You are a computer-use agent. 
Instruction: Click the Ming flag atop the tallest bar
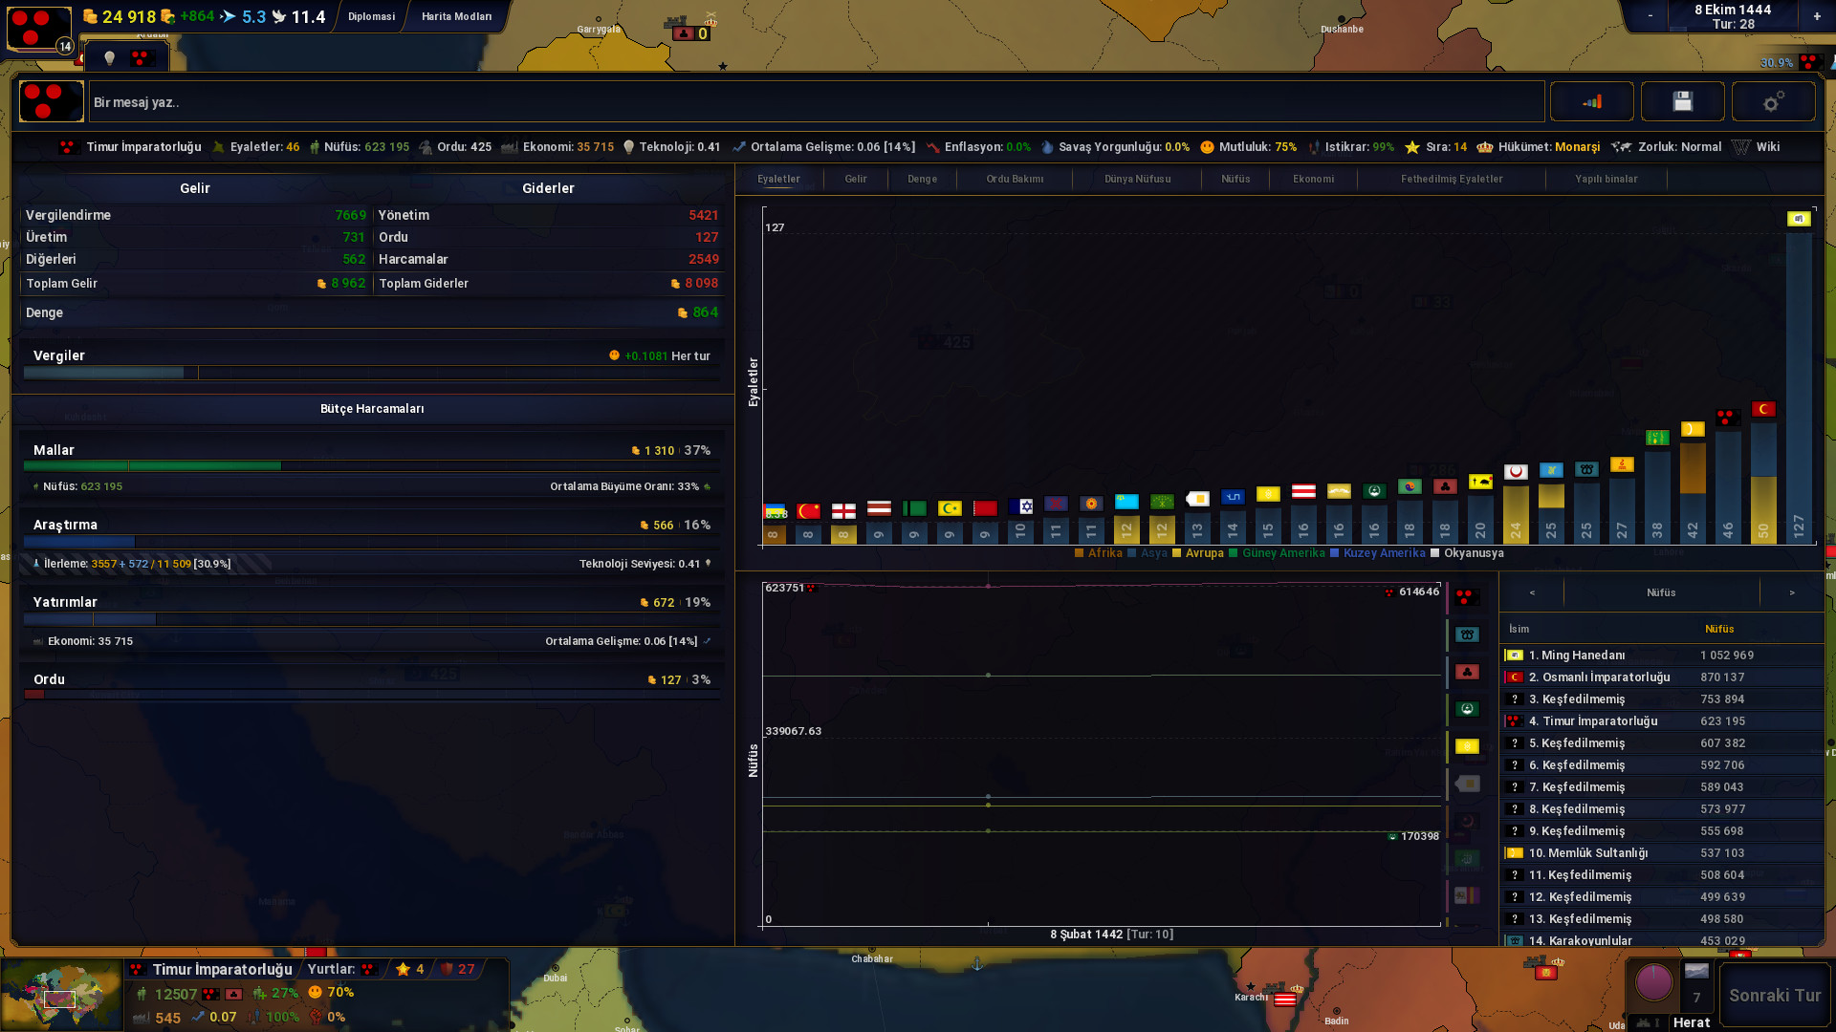tap(1798, 219)
